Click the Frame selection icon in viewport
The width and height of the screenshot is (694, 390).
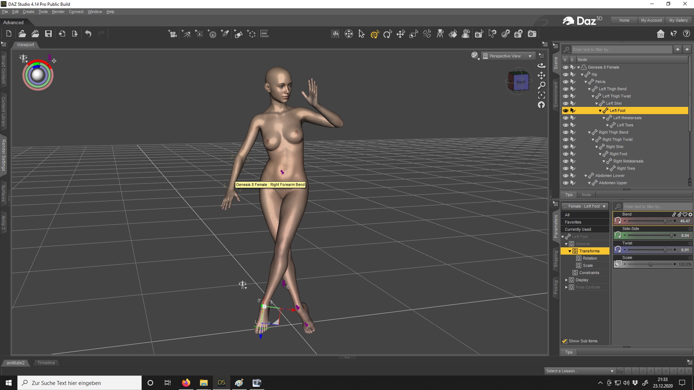point(541,95)
